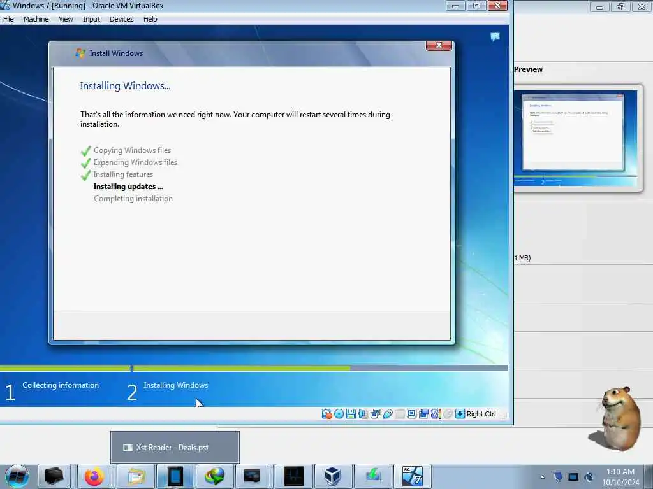Click the Preview heading in VirtualBox Manager
Viewport: 653px width, 489px height.
[x=528, y=69]
